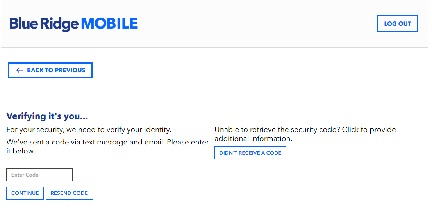This screenshot has width=432, height=214.
Task: Click the words Blue Ridge in the logo
Action: 44,24
